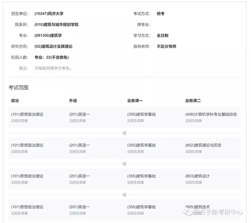Select the text (010)建筑与城市规划学院
Viewport: 251px width, 223px height.
point(56,25)
